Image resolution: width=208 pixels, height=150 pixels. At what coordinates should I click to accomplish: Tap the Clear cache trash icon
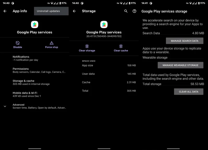pyautogui.click(x=121, y=46)
